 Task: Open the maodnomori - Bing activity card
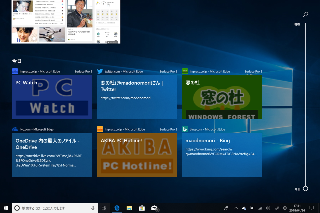(x=222, y=155)
